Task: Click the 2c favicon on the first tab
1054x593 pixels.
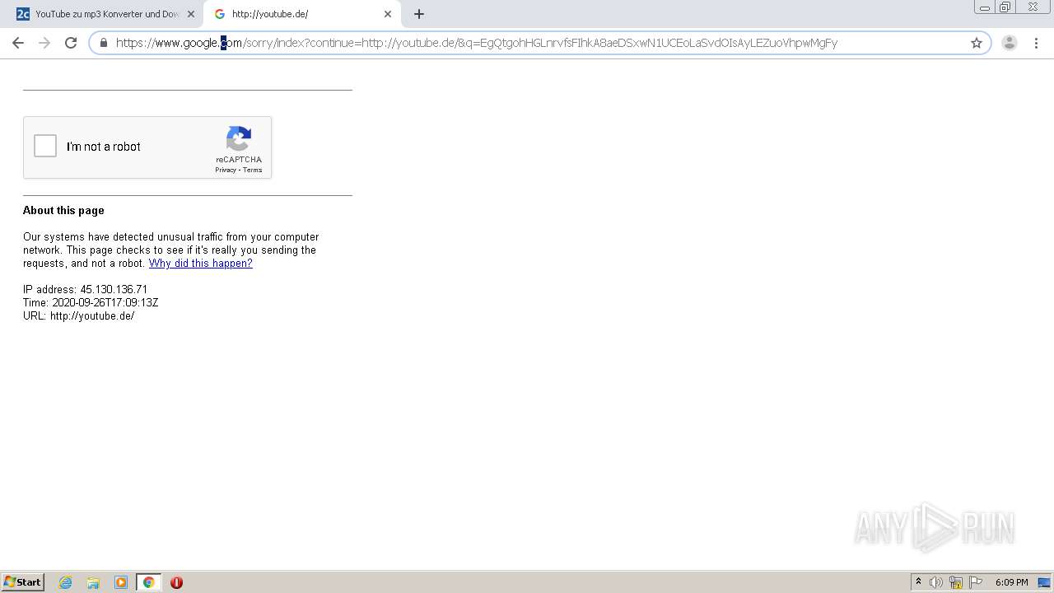Action: point(23,14)
